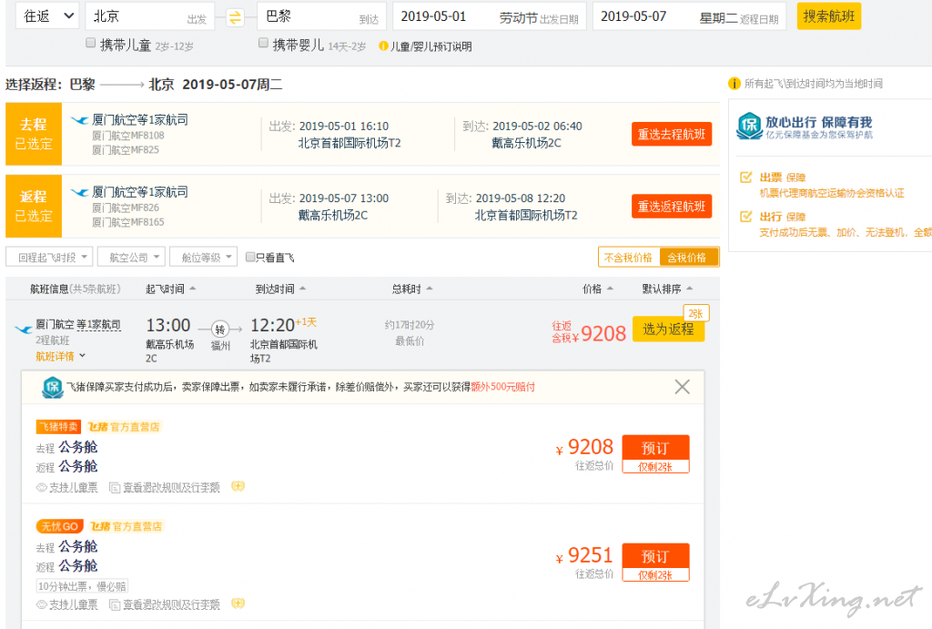Click coin icon under 9251 fare option
This screenshot has height=629, width=932.
(238, 604)
